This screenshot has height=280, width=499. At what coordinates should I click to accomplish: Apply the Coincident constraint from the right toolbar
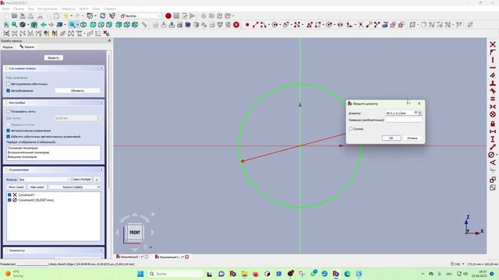(493, 44)
